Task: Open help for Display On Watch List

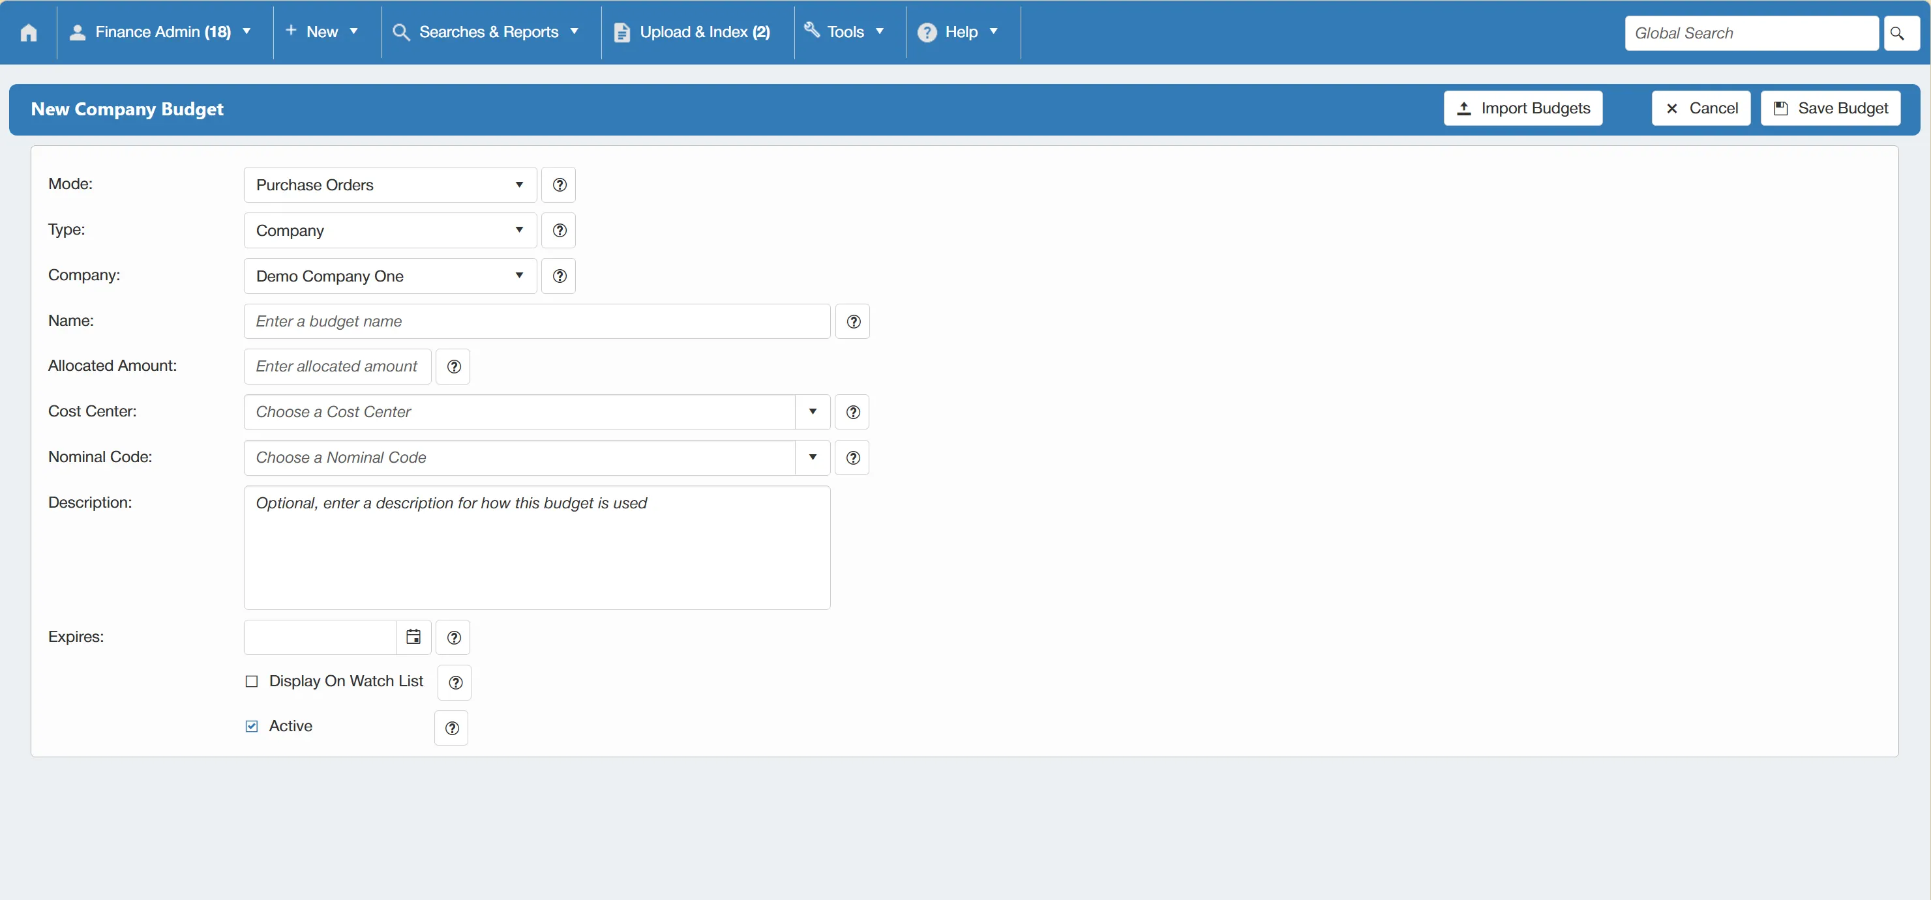Action: [x=455, y=683]
